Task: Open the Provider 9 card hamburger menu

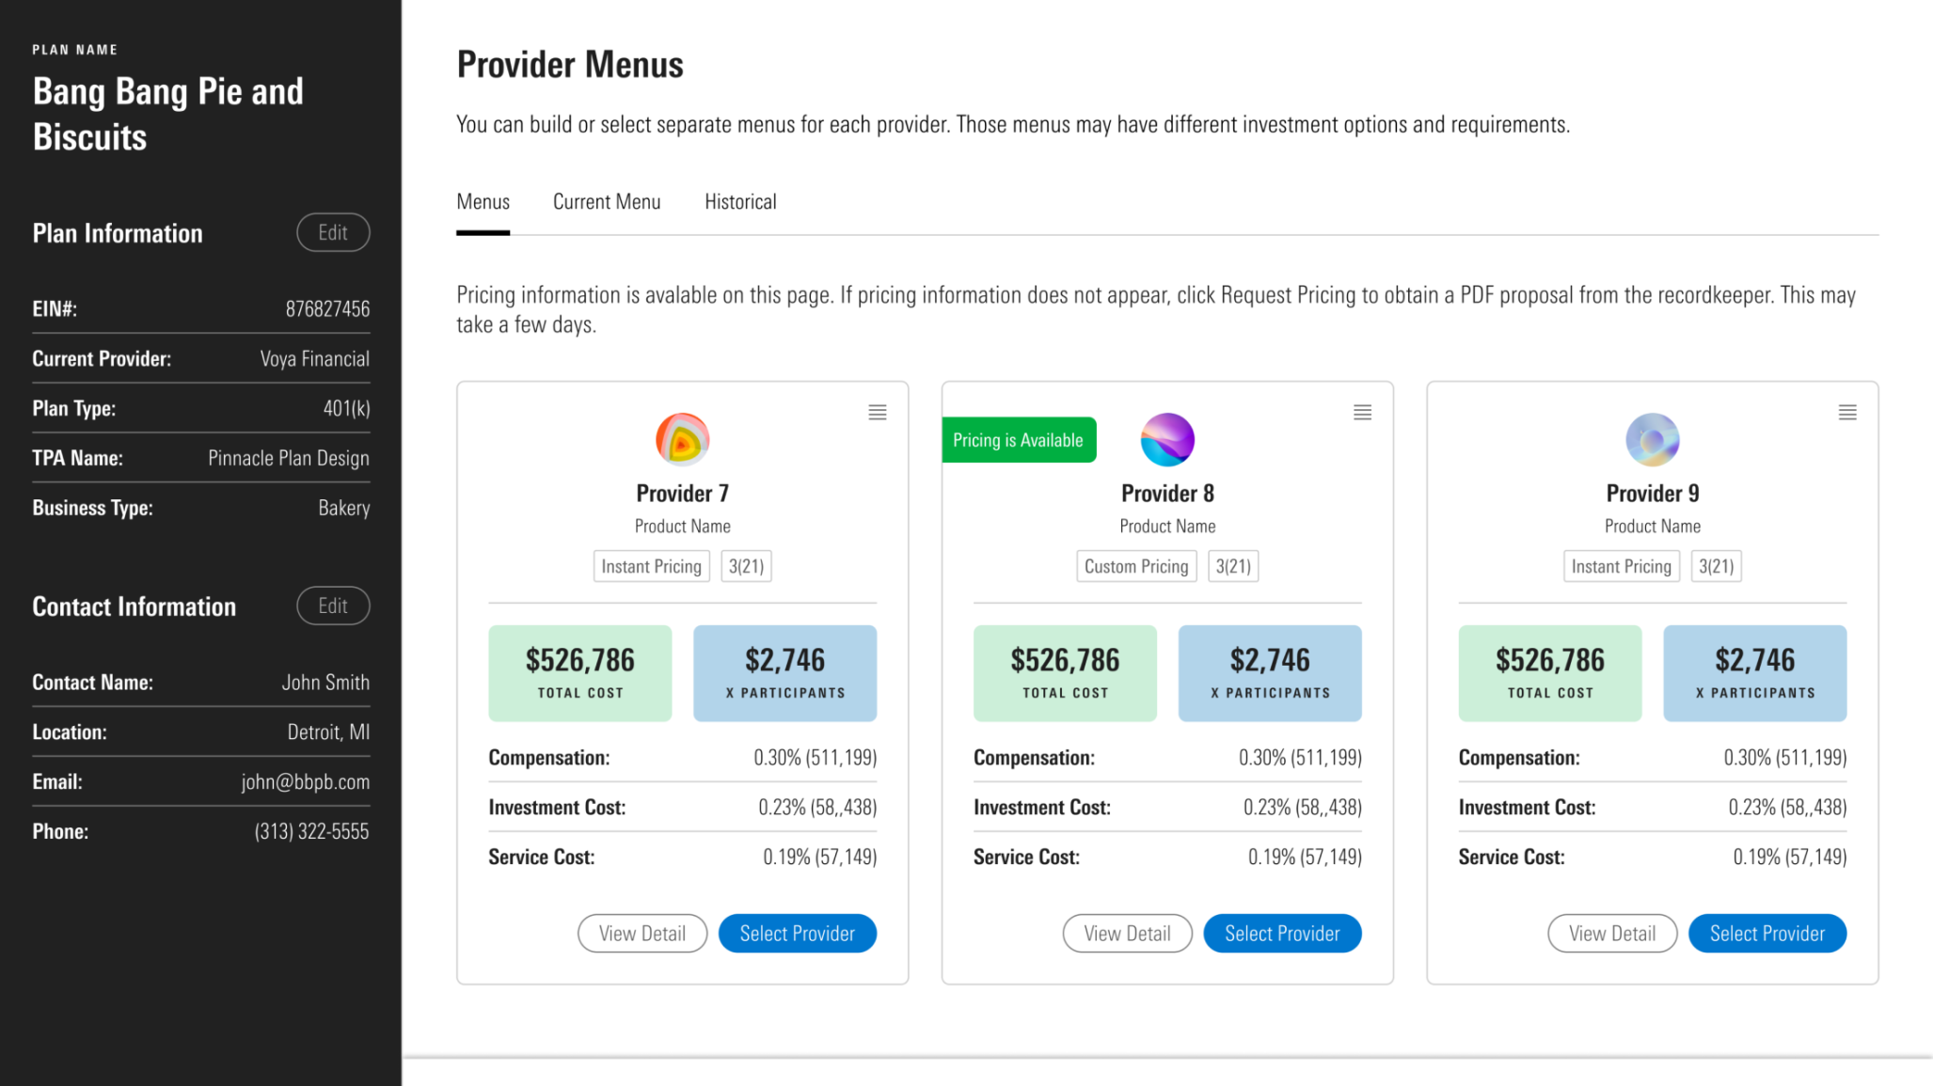Action: click(x=1847, y=413)
